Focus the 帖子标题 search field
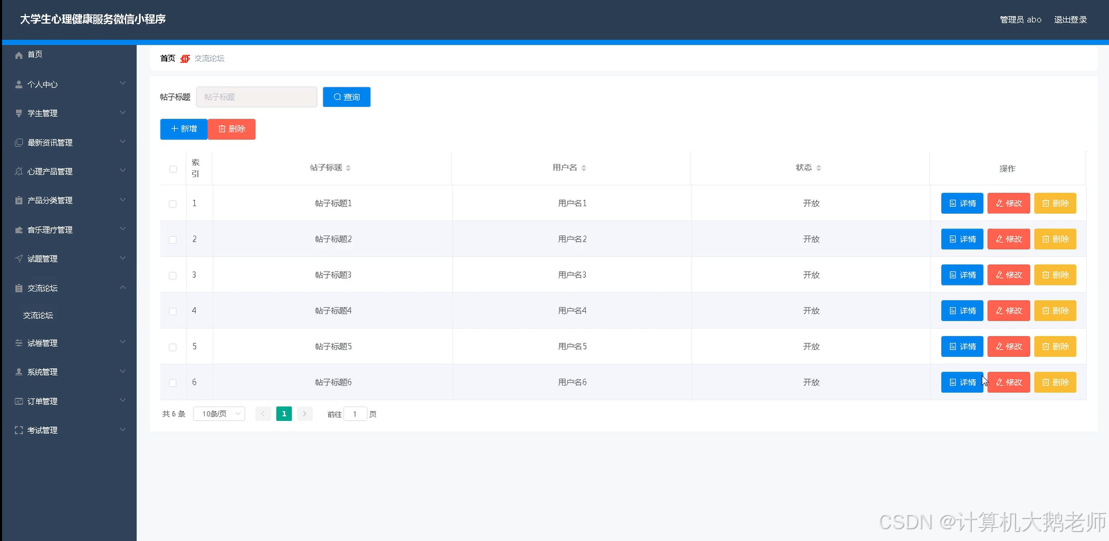Screen dimensions: 1109x541 pos(257,97)
